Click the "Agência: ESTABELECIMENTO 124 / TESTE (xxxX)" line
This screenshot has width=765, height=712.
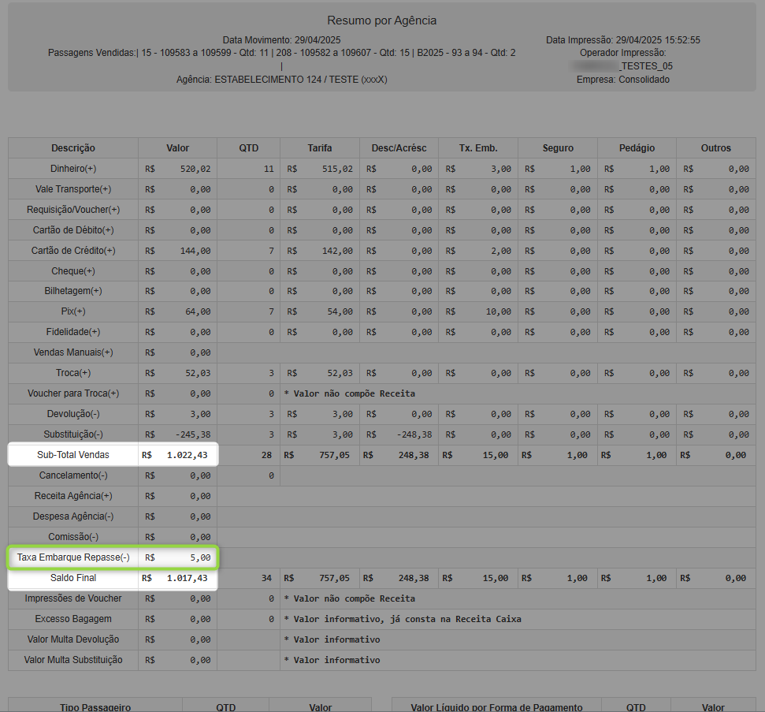281,79
